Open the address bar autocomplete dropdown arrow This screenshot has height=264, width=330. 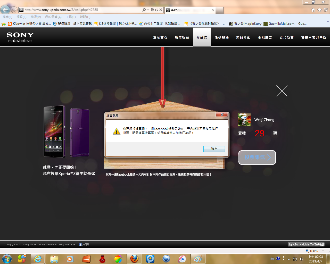(148, 10)
